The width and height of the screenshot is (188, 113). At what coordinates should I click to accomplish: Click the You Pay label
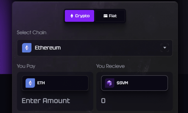pos(26,66)
